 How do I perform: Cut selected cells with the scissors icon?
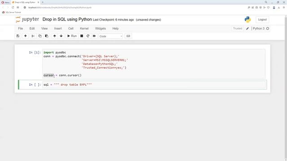pos(33,36)
